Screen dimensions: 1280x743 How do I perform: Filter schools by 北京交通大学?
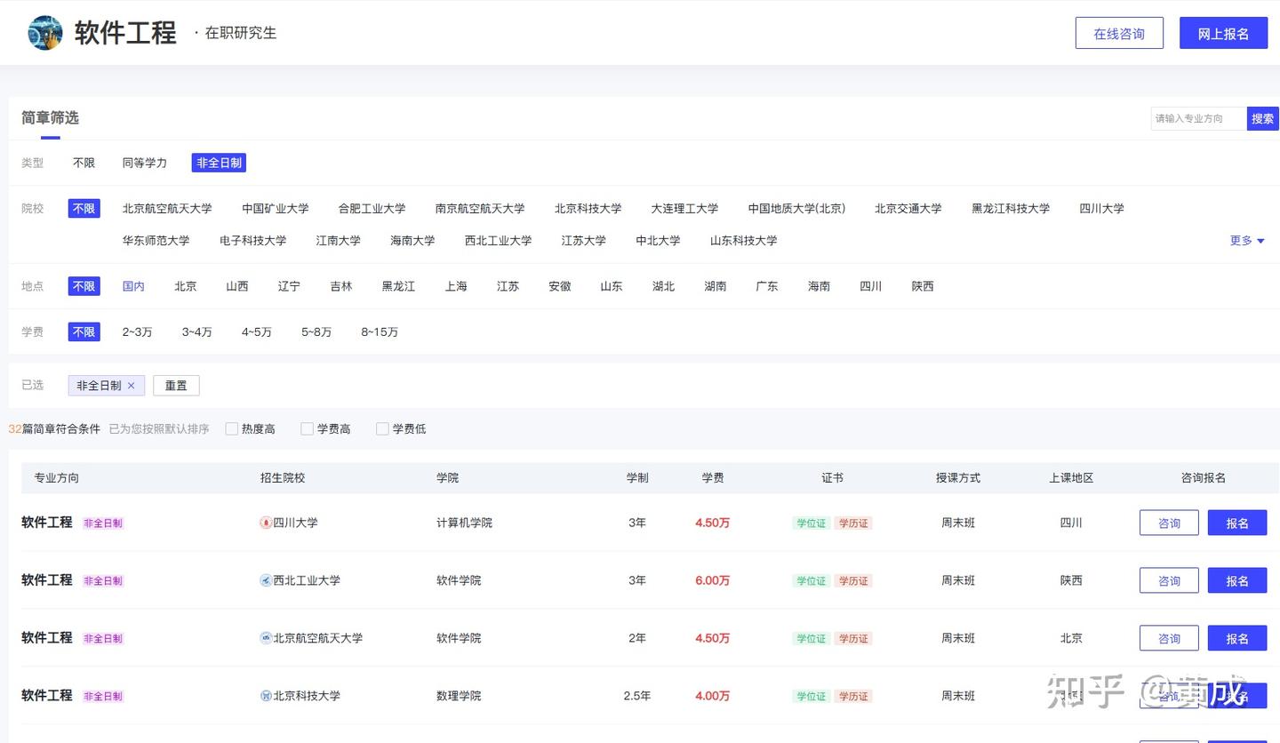pos(908,209)
